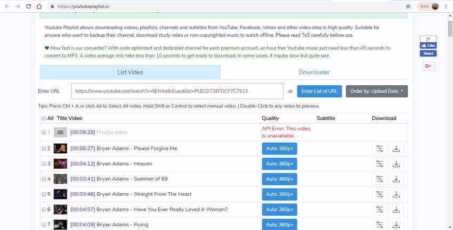The image size is (453, 230).
Task: Reload the page in browser
Action: [x=28, y=6]
